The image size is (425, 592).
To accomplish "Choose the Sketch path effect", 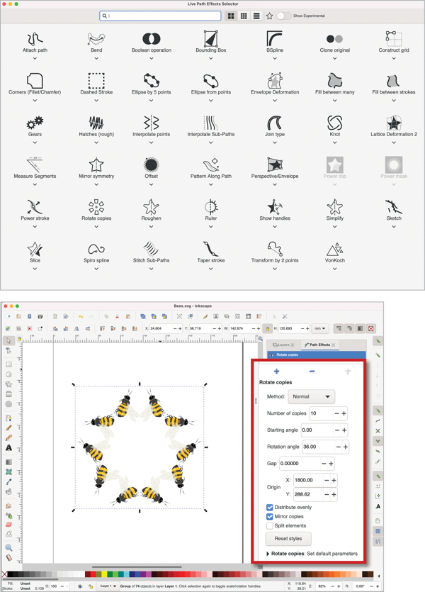I will 394,211.
